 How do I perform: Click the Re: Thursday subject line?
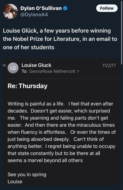coord(28,86)
